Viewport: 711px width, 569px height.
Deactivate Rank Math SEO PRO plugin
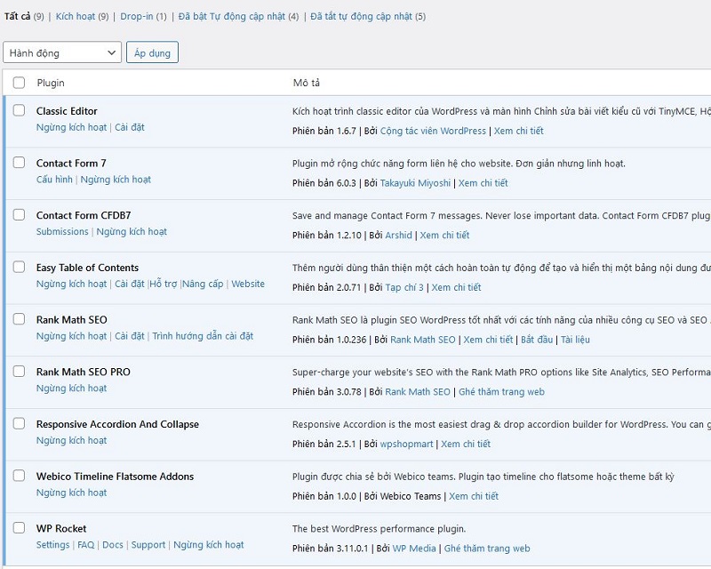click(x=72, y=389)
